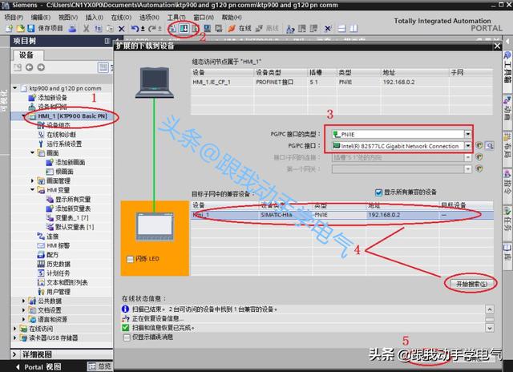The width and height of the screenshot is (513, 372).
Task: Click the forward arrow in project tree toolbar
Action: [41, 67]
